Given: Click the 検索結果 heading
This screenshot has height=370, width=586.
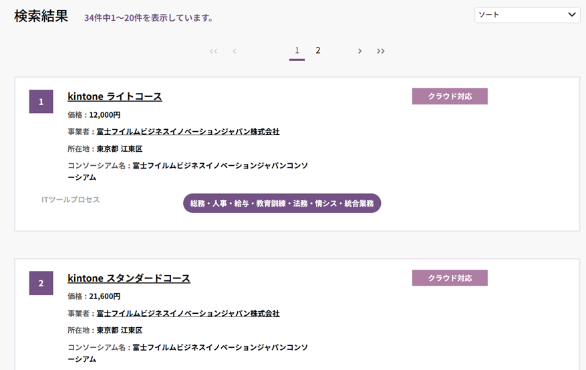Looking at the screenshot, I should click(x=41, y=17).
